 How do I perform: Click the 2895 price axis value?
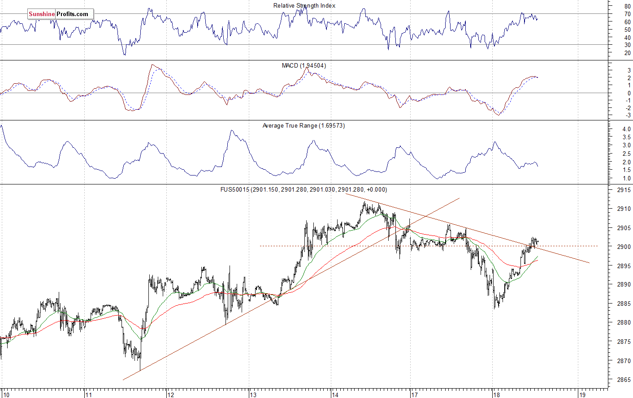point(624,266)
